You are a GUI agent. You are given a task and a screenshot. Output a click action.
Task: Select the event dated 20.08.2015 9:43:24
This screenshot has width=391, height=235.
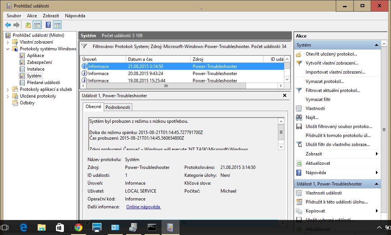click(145, 74)
